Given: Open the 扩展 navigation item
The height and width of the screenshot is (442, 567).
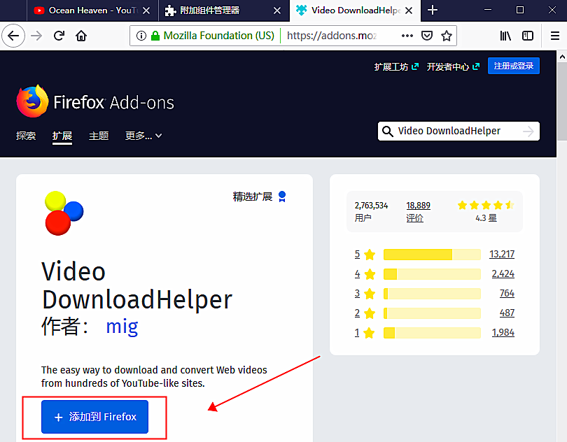Looking at the screenshot, I should [x=62, y=136].
